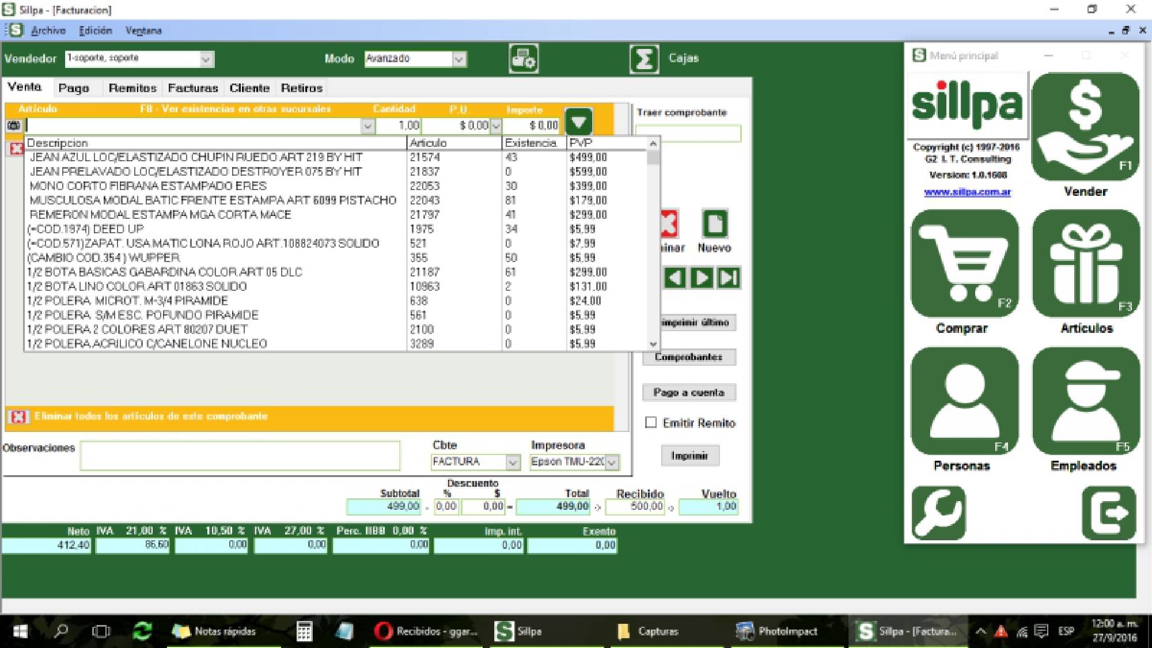Open the Modo Avanzado dropdown
This screenshot has width=1152, height=648.
pos(458,58)
